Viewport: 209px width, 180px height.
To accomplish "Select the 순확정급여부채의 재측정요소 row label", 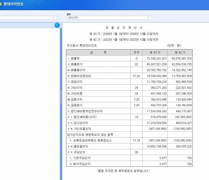I will (x=91, y=140).
